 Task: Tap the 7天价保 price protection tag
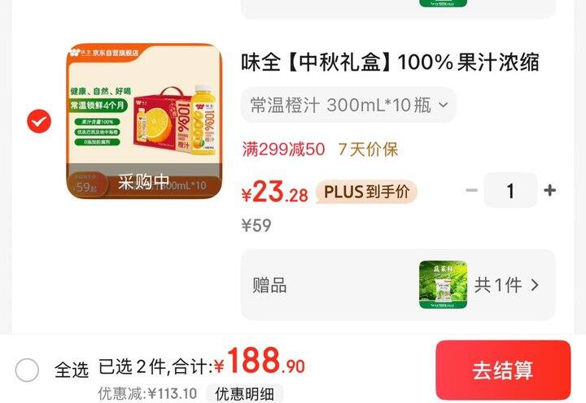[368, 149]
